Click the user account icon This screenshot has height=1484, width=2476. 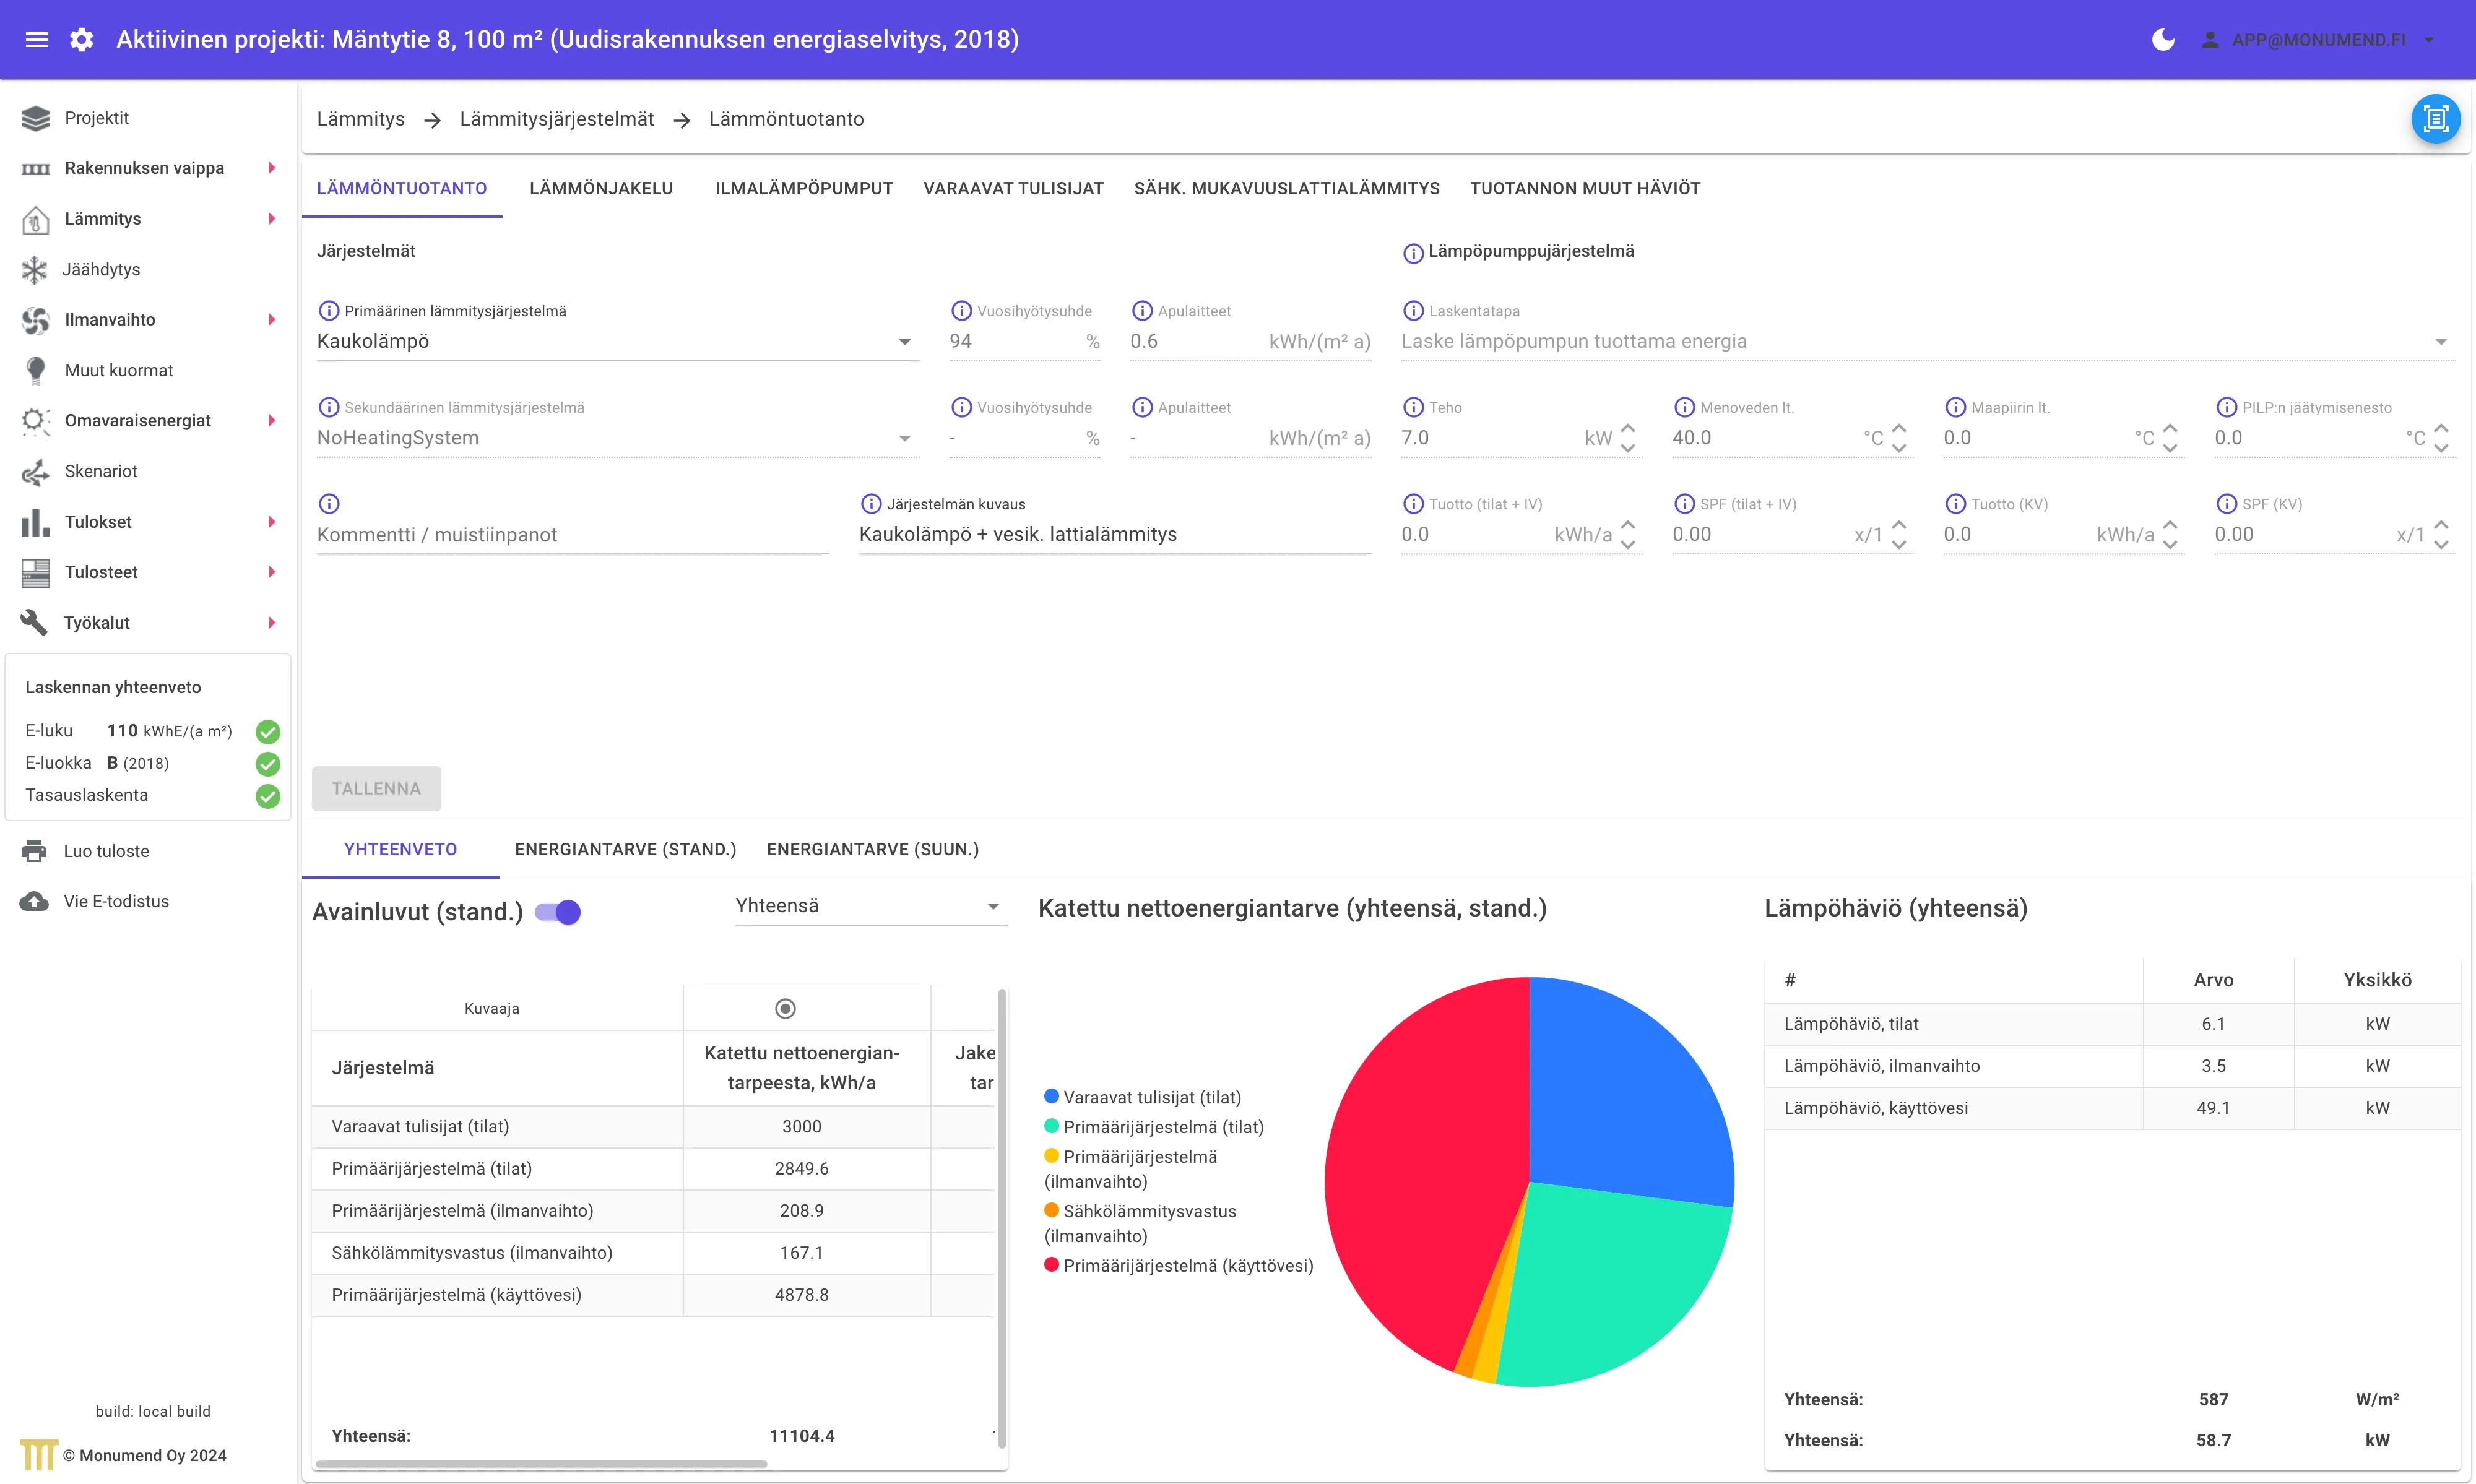(x=2210, y=40)
